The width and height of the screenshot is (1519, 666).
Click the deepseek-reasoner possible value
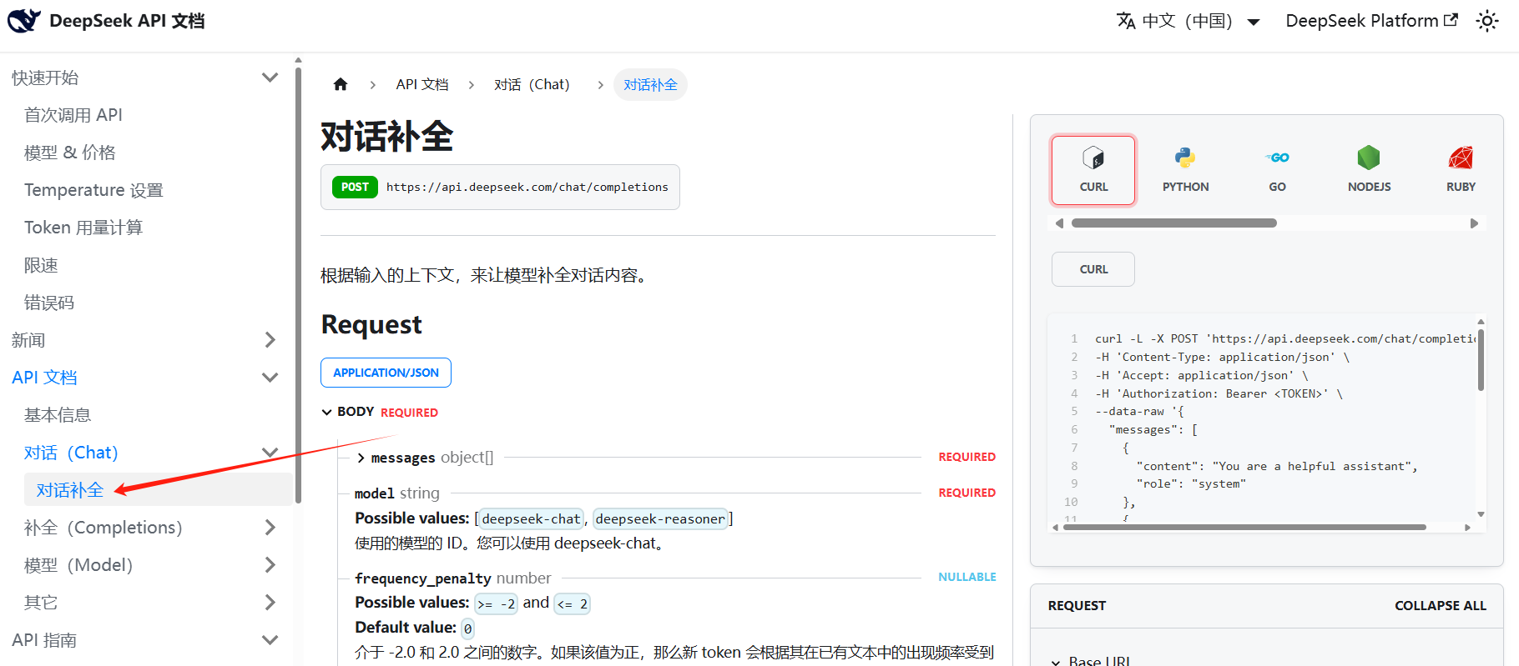tap(660, 518)
